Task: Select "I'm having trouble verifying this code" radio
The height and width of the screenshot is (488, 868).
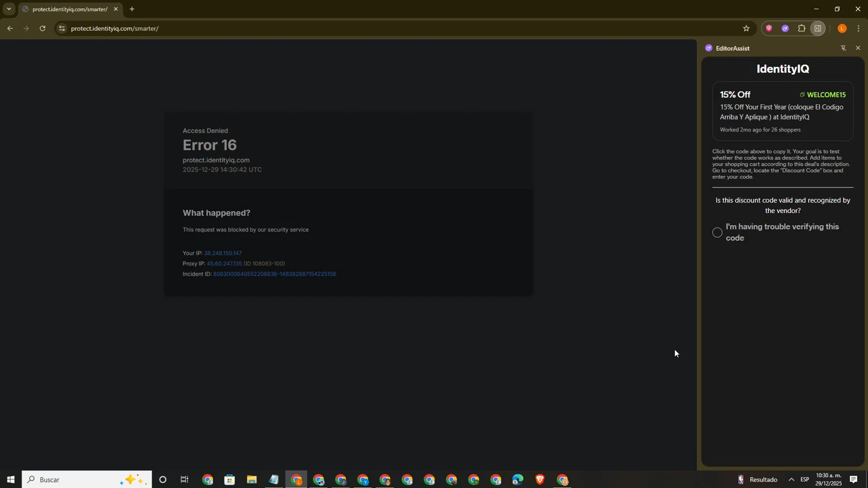Action: 718,233
